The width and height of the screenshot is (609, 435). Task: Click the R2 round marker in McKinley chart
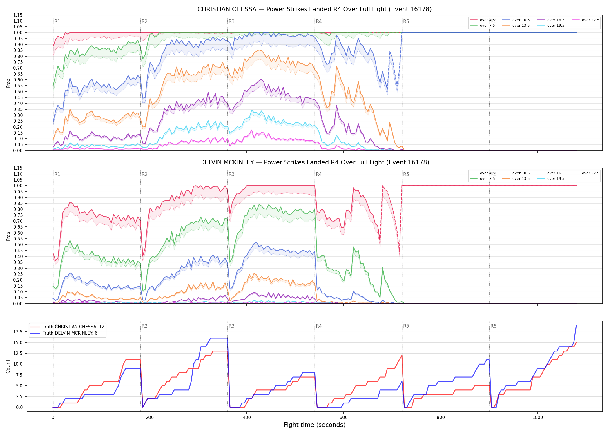[144, 174]
